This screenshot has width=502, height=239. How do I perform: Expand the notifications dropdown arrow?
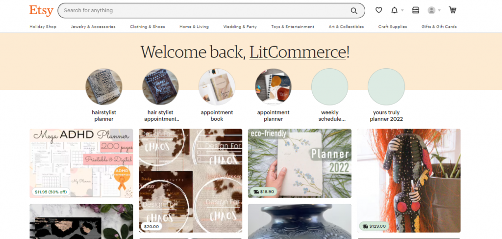click(x=402, y=10)
